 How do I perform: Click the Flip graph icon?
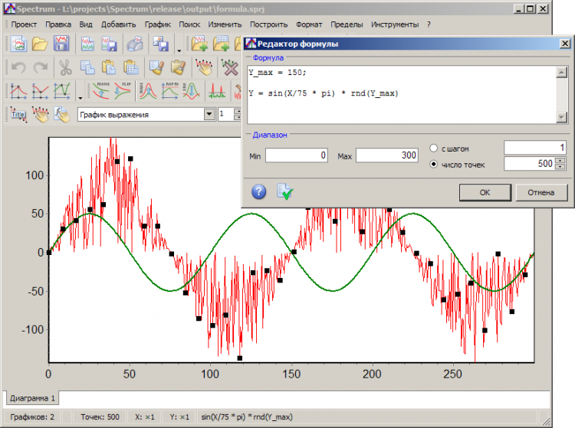tap(123, 91)
